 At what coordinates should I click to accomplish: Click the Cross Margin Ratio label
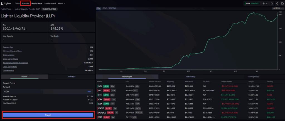(10, 67)
